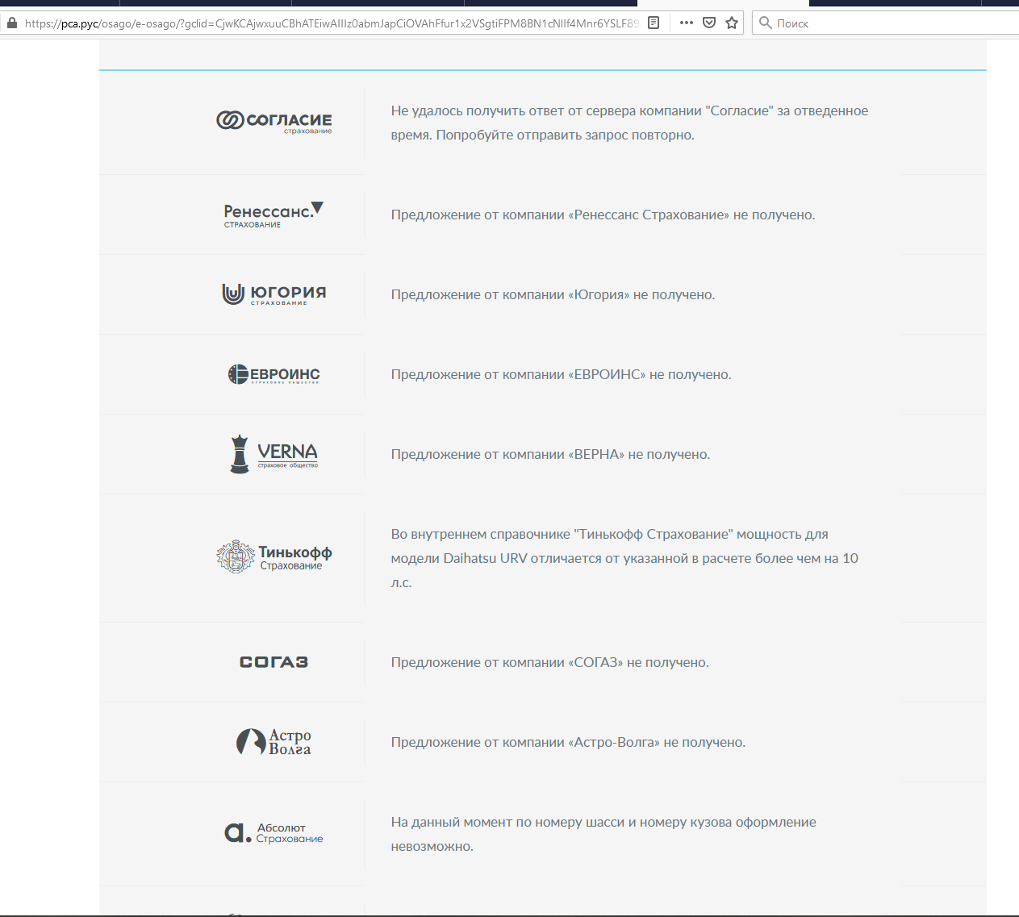Image resolution: width=1019 pixels, height=917 pixels.
Task: Click the Югория страхование logo
Action: pos(274,294)
